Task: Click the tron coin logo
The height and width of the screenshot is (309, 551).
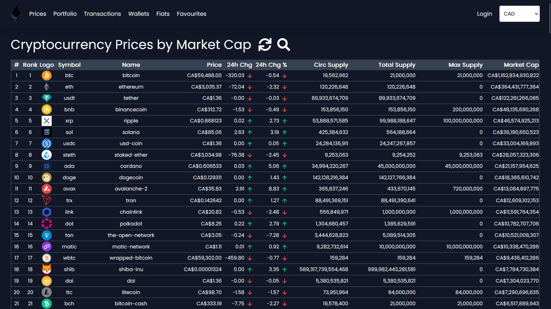Action: pyautogui.click(x=46, y=200)
